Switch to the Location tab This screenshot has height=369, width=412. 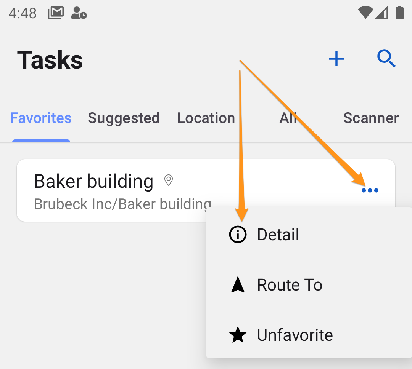point(206,118)
